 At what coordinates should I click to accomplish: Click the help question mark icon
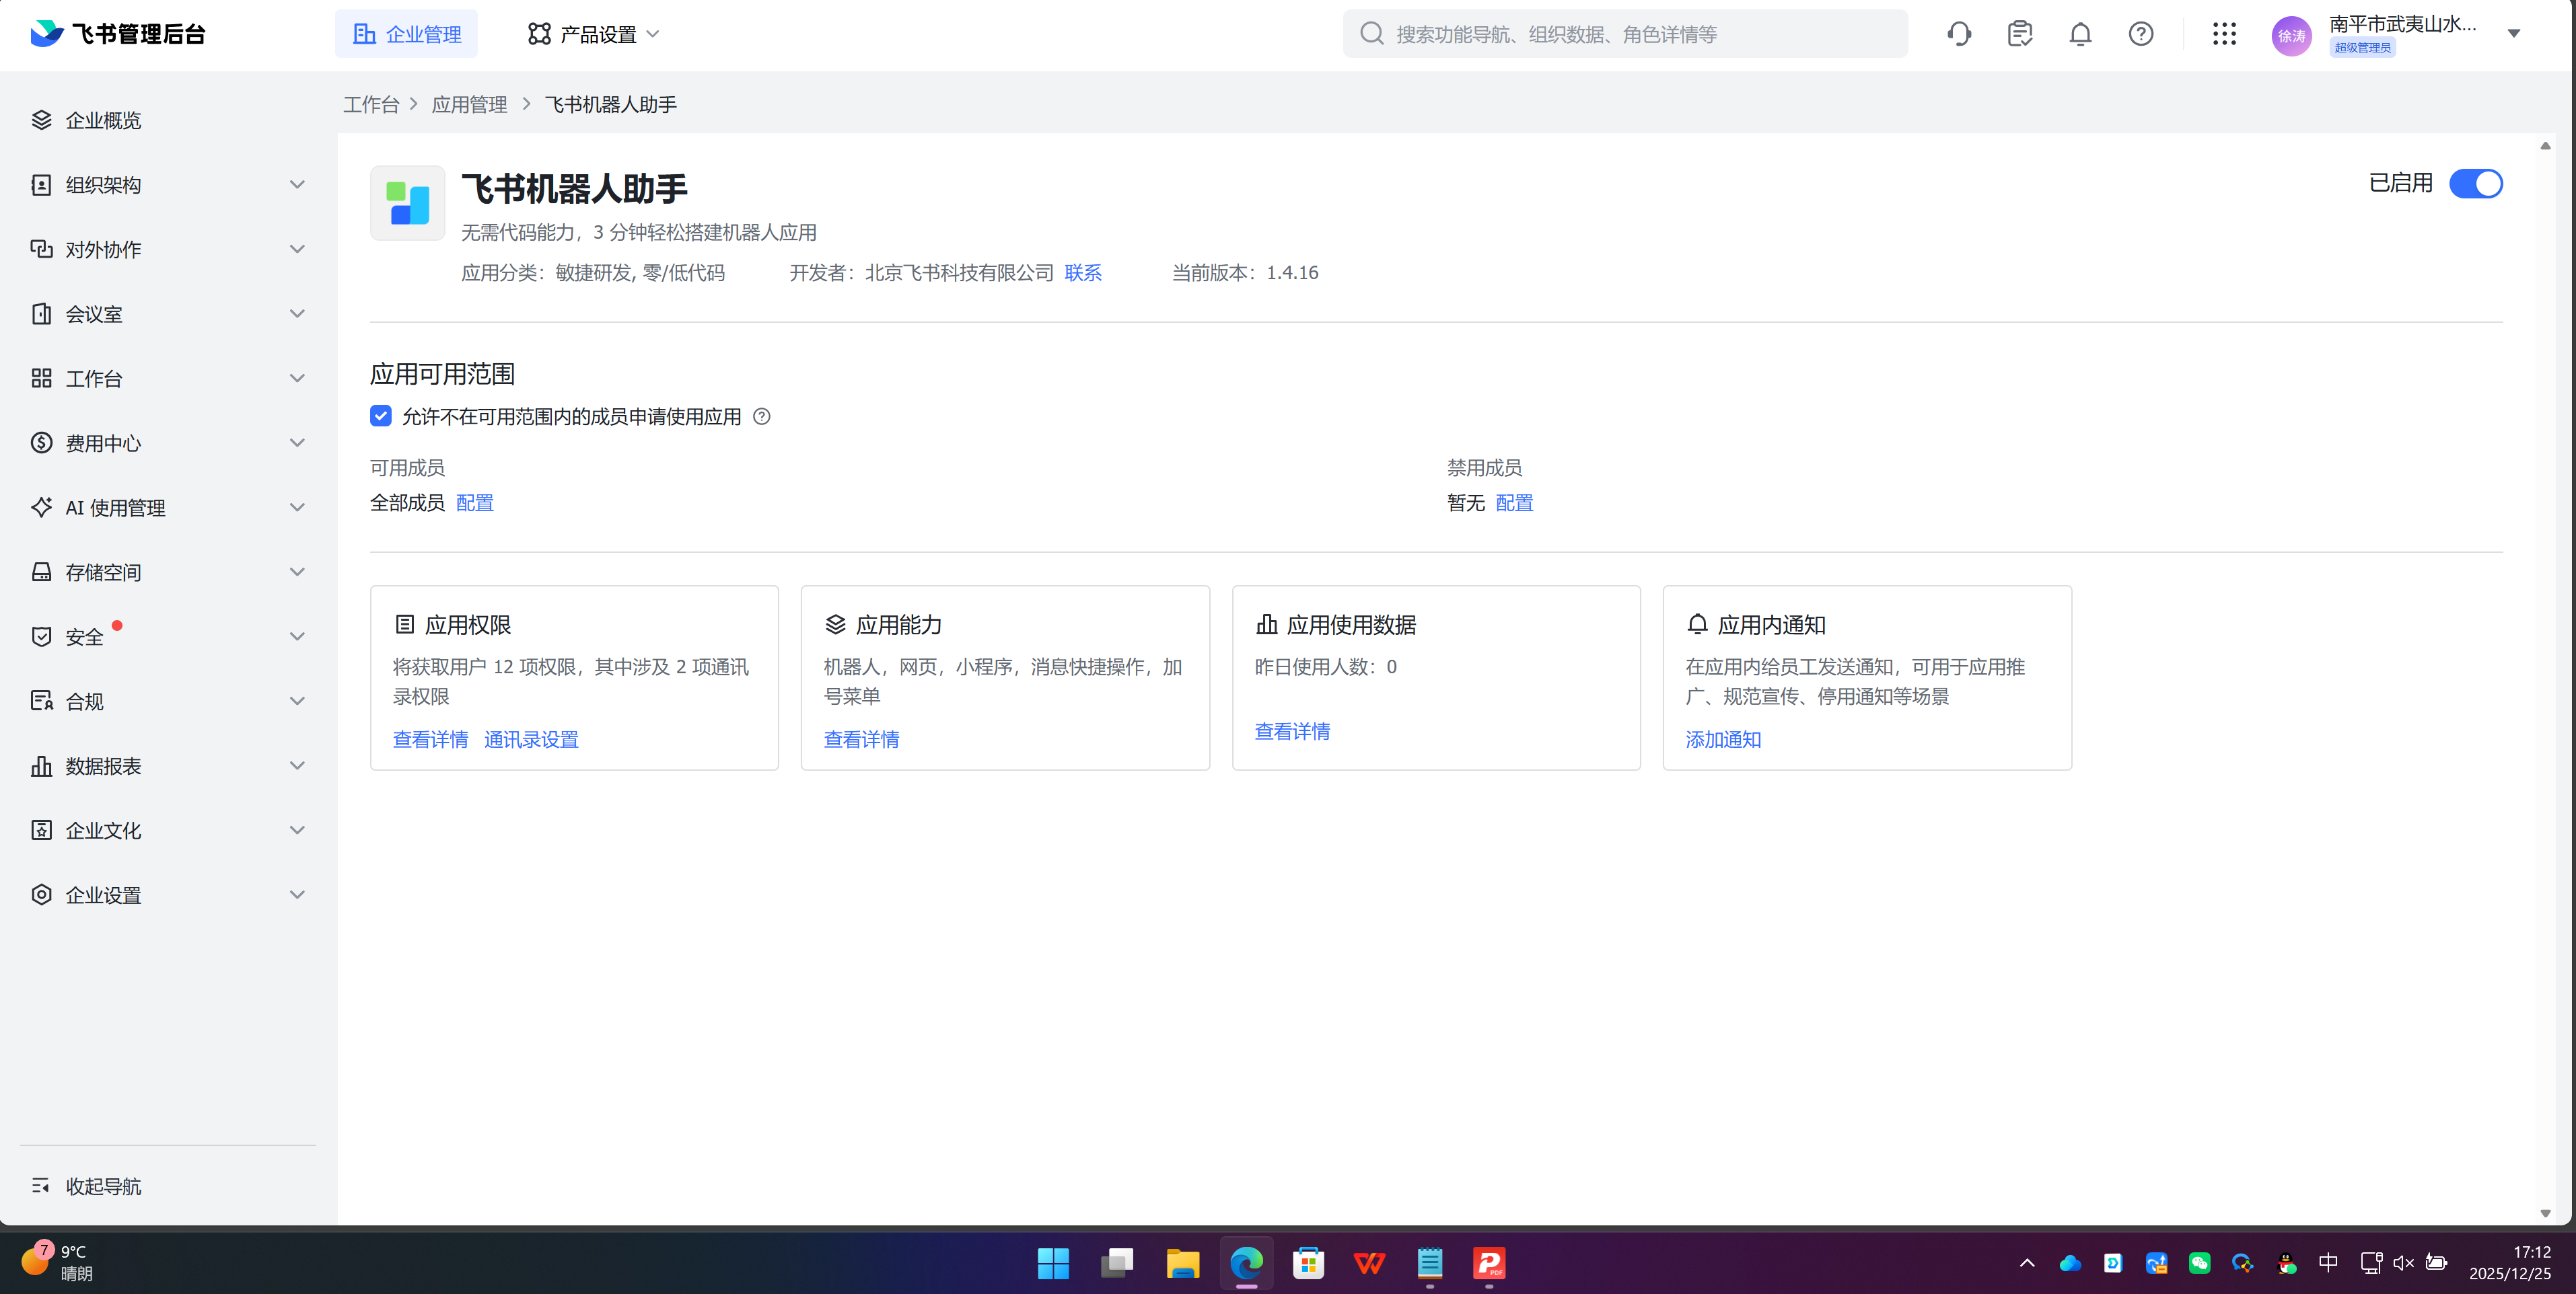coord(2141,33)
